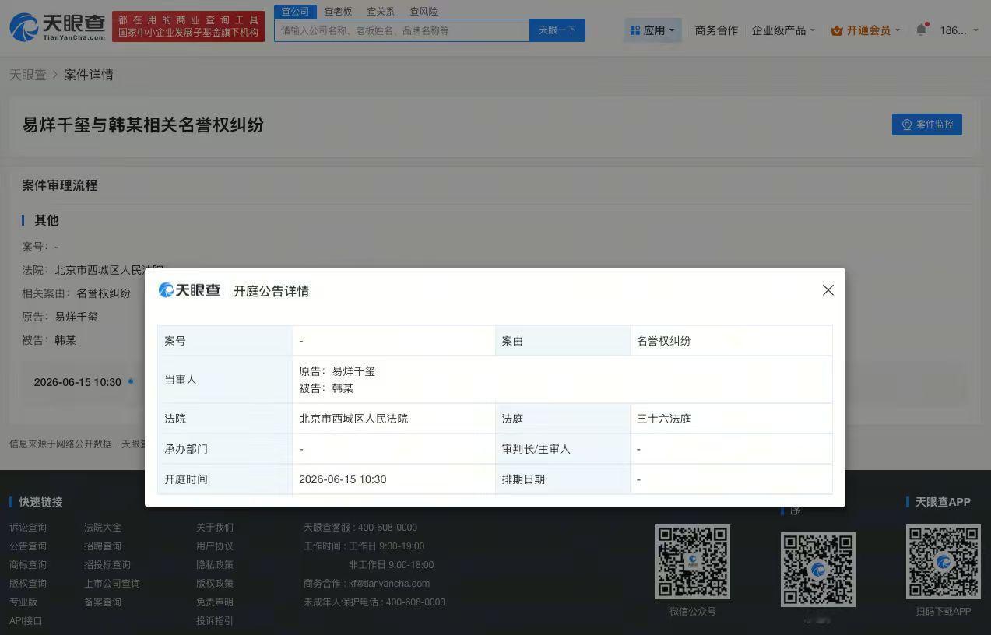
Task: Select the 查风险 search tab
Action: 423,12
